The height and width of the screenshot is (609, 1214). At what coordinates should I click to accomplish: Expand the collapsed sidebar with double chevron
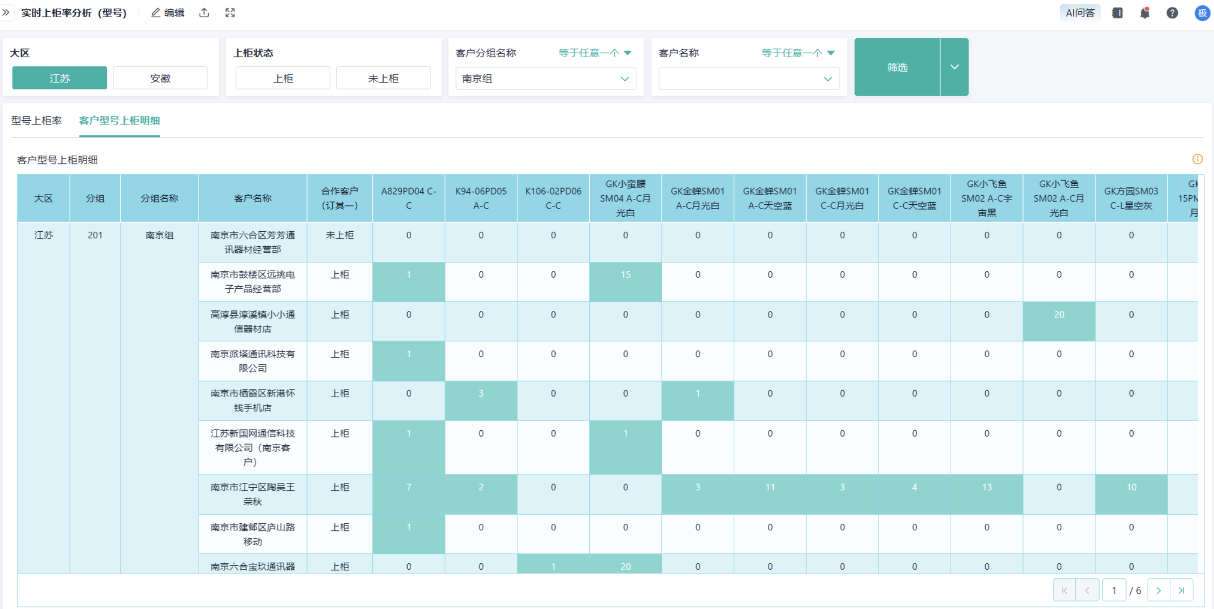click(x=6, y=12)
